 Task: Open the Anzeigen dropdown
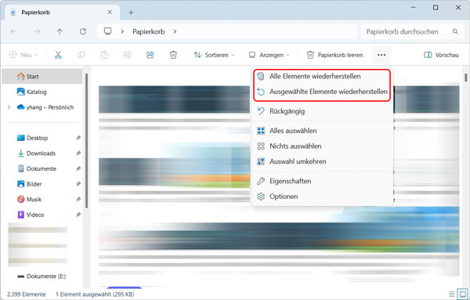point(269,55)
